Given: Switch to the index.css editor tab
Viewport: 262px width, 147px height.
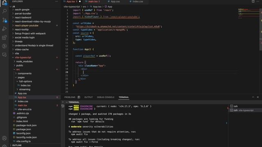Looking at the screenshot, I should pyautogui.click(x=138, y=2).
